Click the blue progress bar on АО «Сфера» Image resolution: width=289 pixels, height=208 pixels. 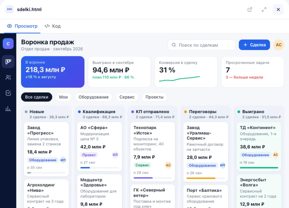click(x=99, y=168)
